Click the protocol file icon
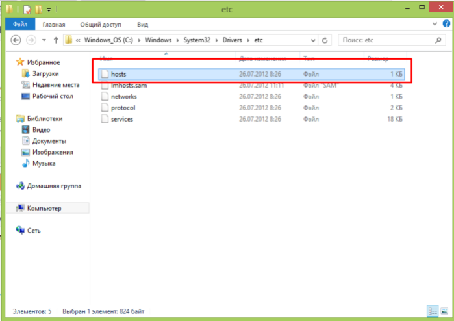Screen dimensions: 454x321 pos(105,108)
